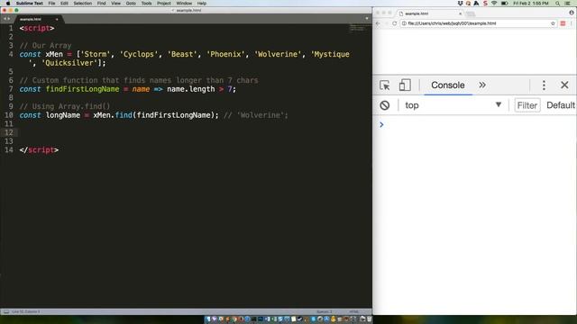The image size is (577, 324).
Task: Open the File menu
Action: (x=51, y=4)
